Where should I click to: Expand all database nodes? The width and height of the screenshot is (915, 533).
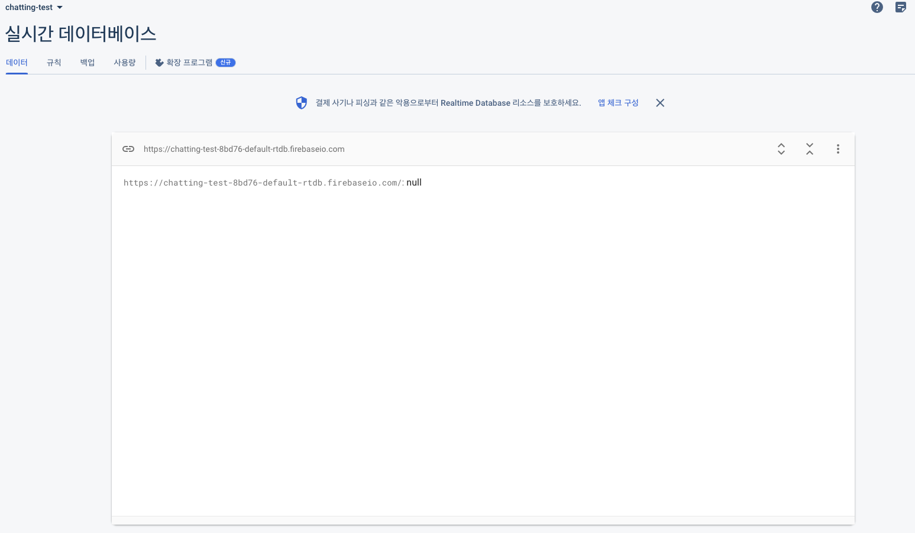(x=781, y=149)
